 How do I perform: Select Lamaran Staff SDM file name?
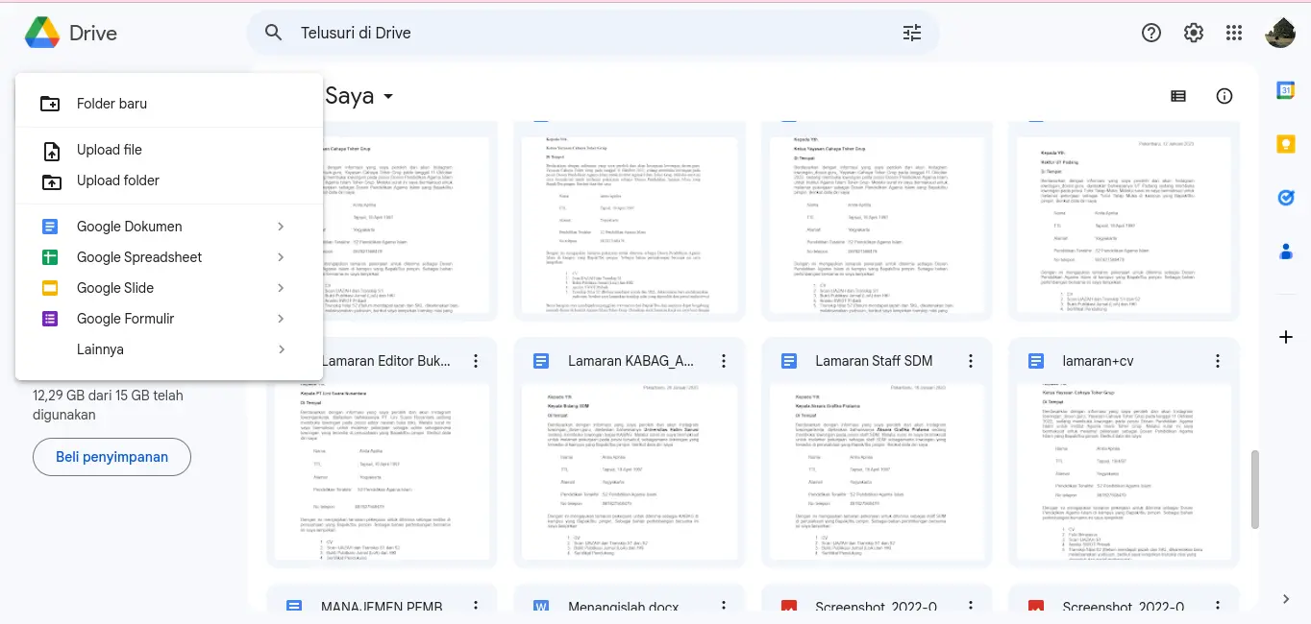pos(874,361)
